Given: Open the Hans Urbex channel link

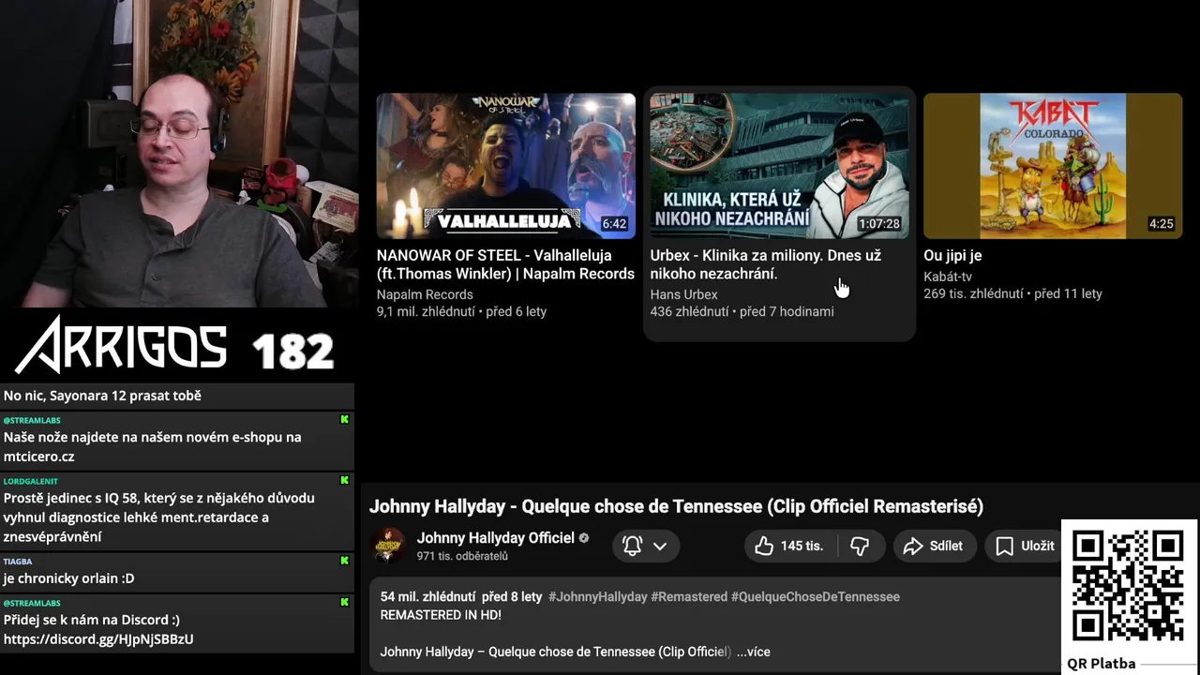Looking at the screenshot, I should pos(684,294).
